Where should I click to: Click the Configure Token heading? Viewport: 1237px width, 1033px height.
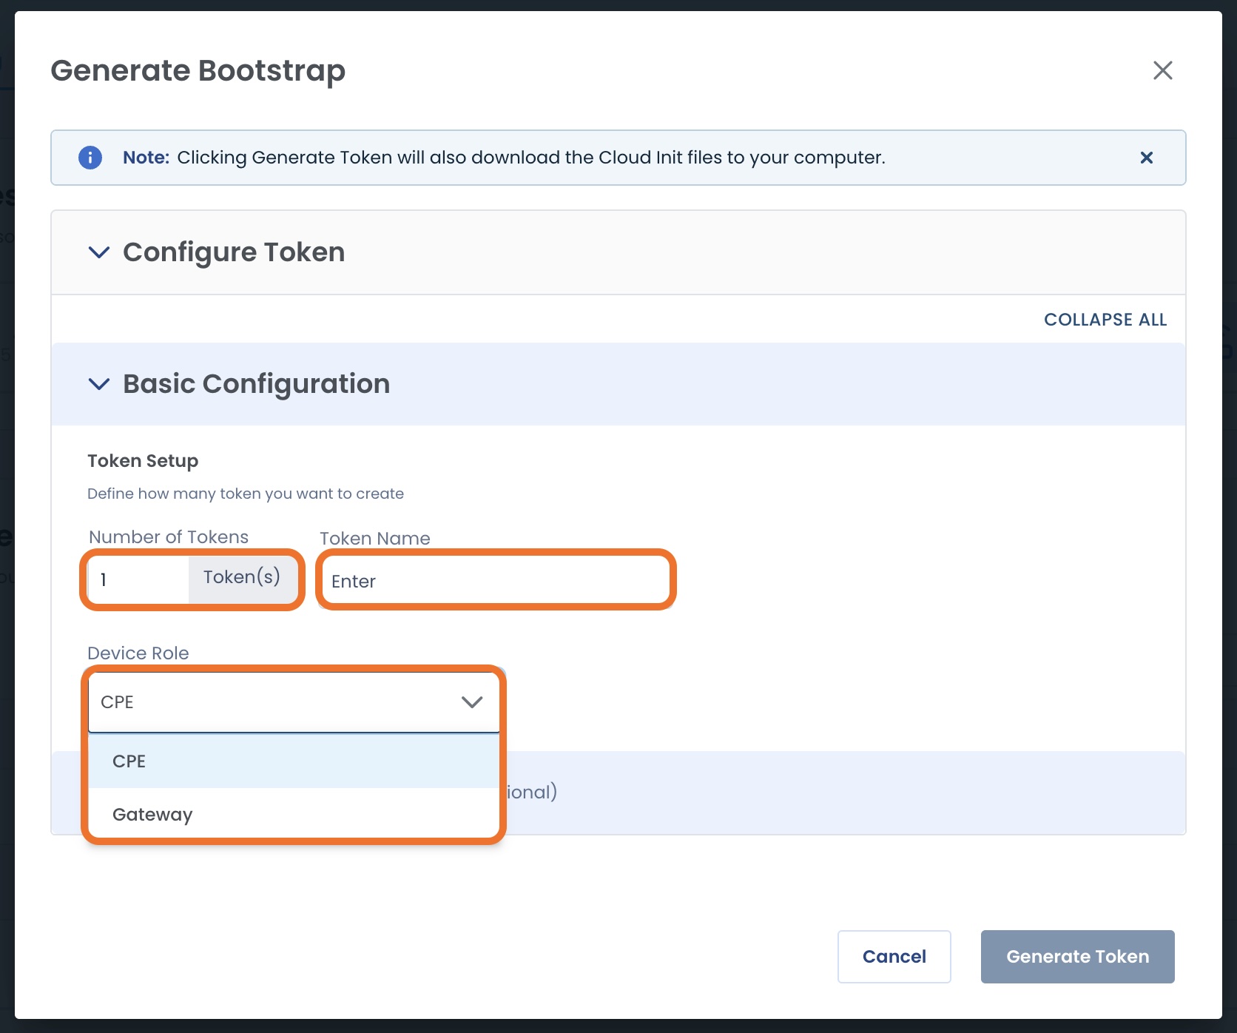[234, 252]
